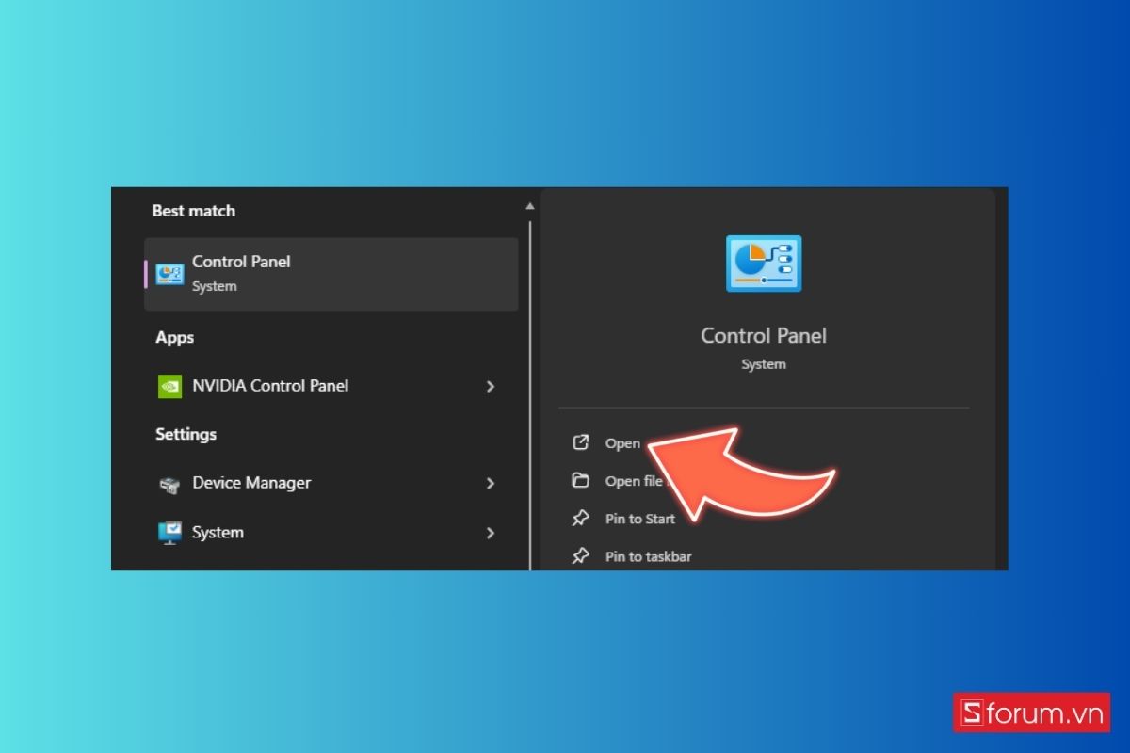Select the Control Panel best match result
Viewport: 1130px width, 753px height.
(331, 274)
